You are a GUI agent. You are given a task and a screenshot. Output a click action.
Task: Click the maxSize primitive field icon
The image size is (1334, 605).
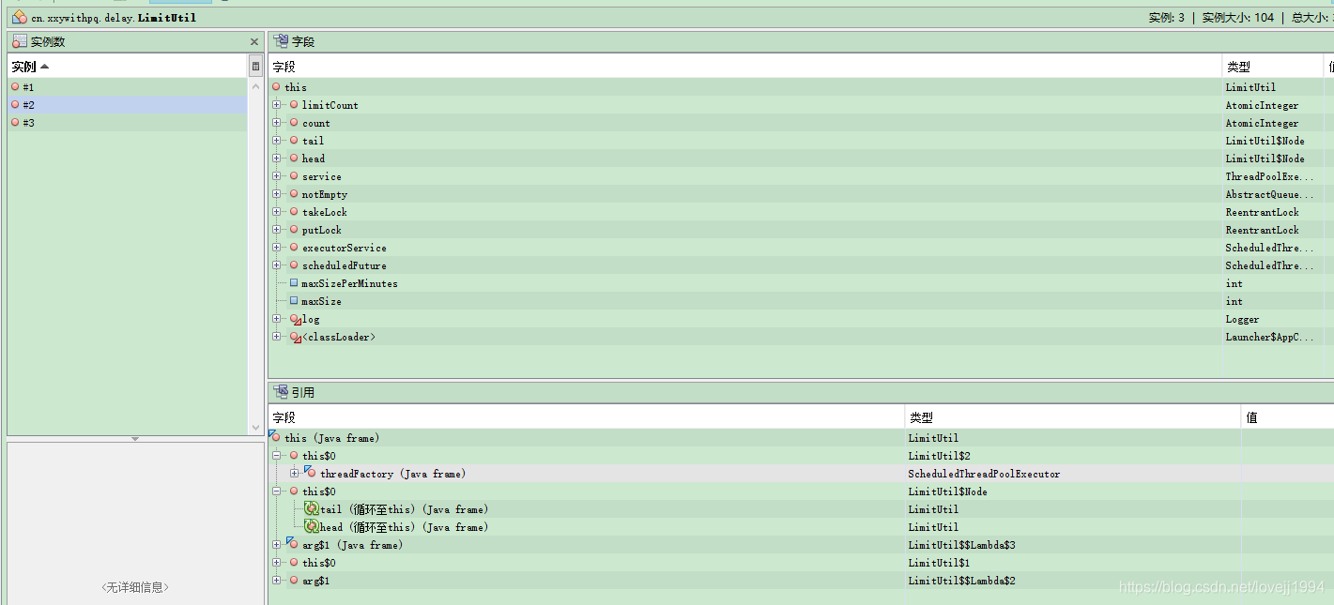pos(294,301)
